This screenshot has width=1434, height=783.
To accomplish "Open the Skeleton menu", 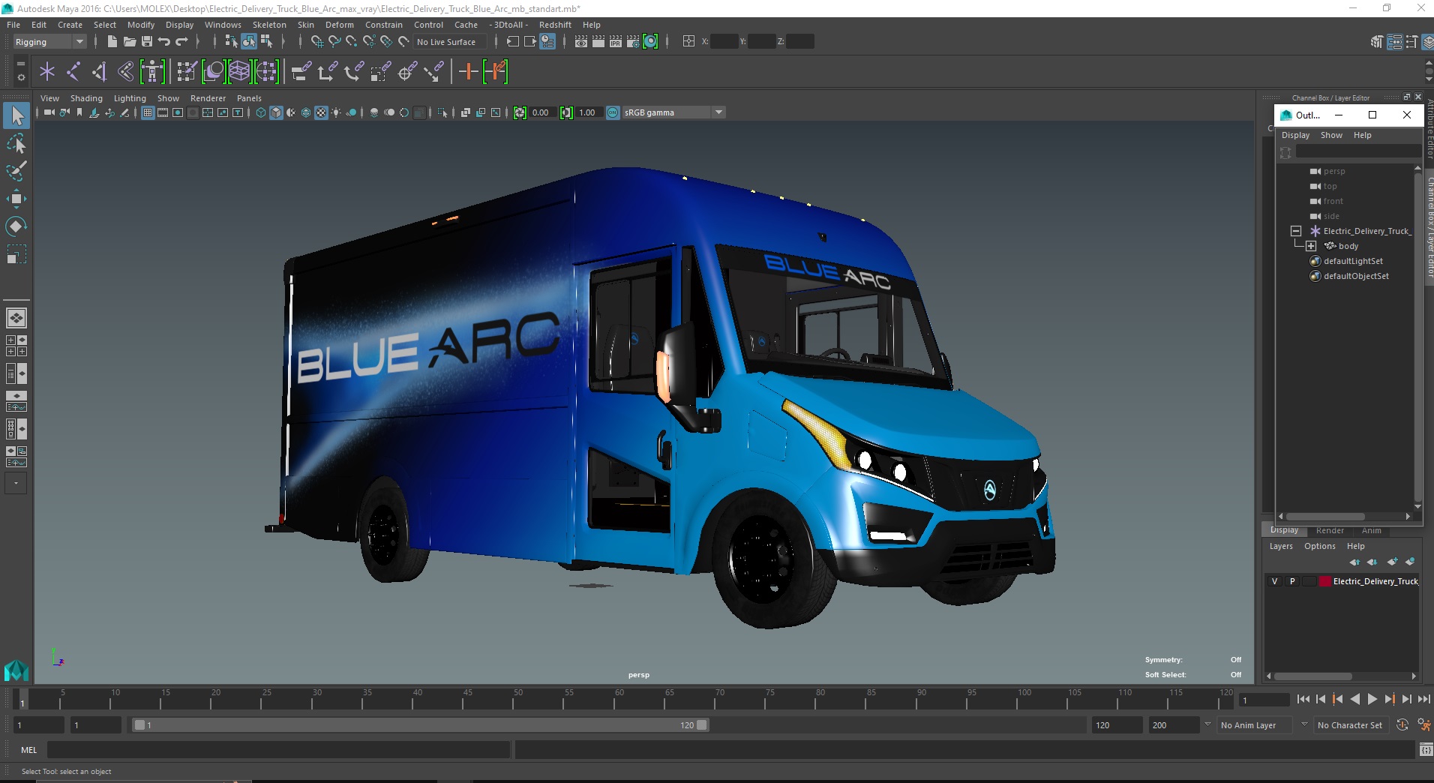I will click(x=269, y=25).
